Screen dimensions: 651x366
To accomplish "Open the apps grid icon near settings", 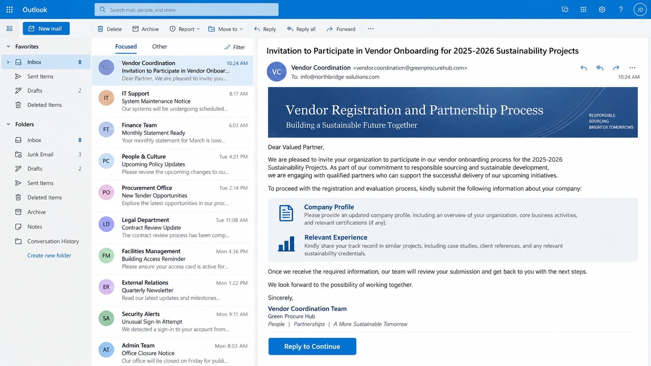I will [x=583, y=10].
